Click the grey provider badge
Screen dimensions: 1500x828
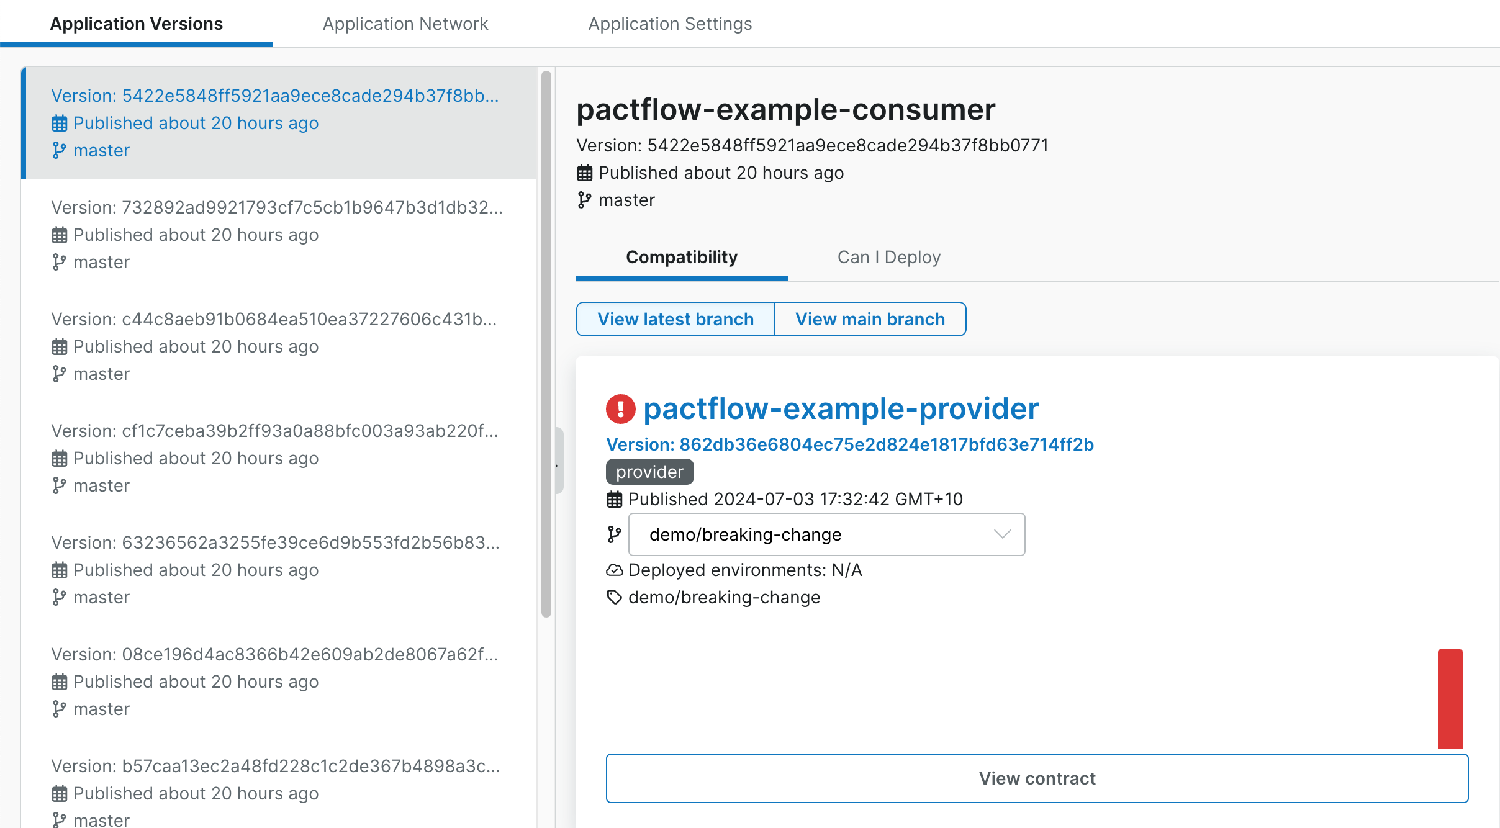point(649,472)
